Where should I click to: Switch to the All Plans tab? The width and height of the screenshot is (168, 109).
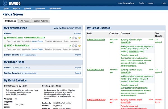(25, 21)
